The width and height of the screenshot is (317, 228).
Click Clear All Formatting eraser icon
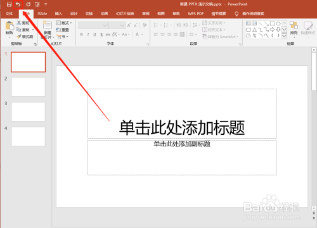145,25
